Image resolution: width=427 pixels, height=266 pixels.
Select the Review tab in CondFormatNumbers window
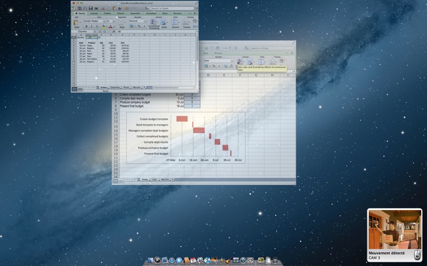click(x=177, y=13)
